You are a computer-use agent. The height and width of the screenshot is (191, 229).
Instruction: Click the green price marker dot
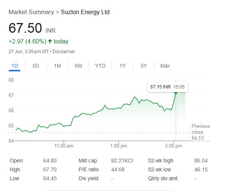pos(176,93)
